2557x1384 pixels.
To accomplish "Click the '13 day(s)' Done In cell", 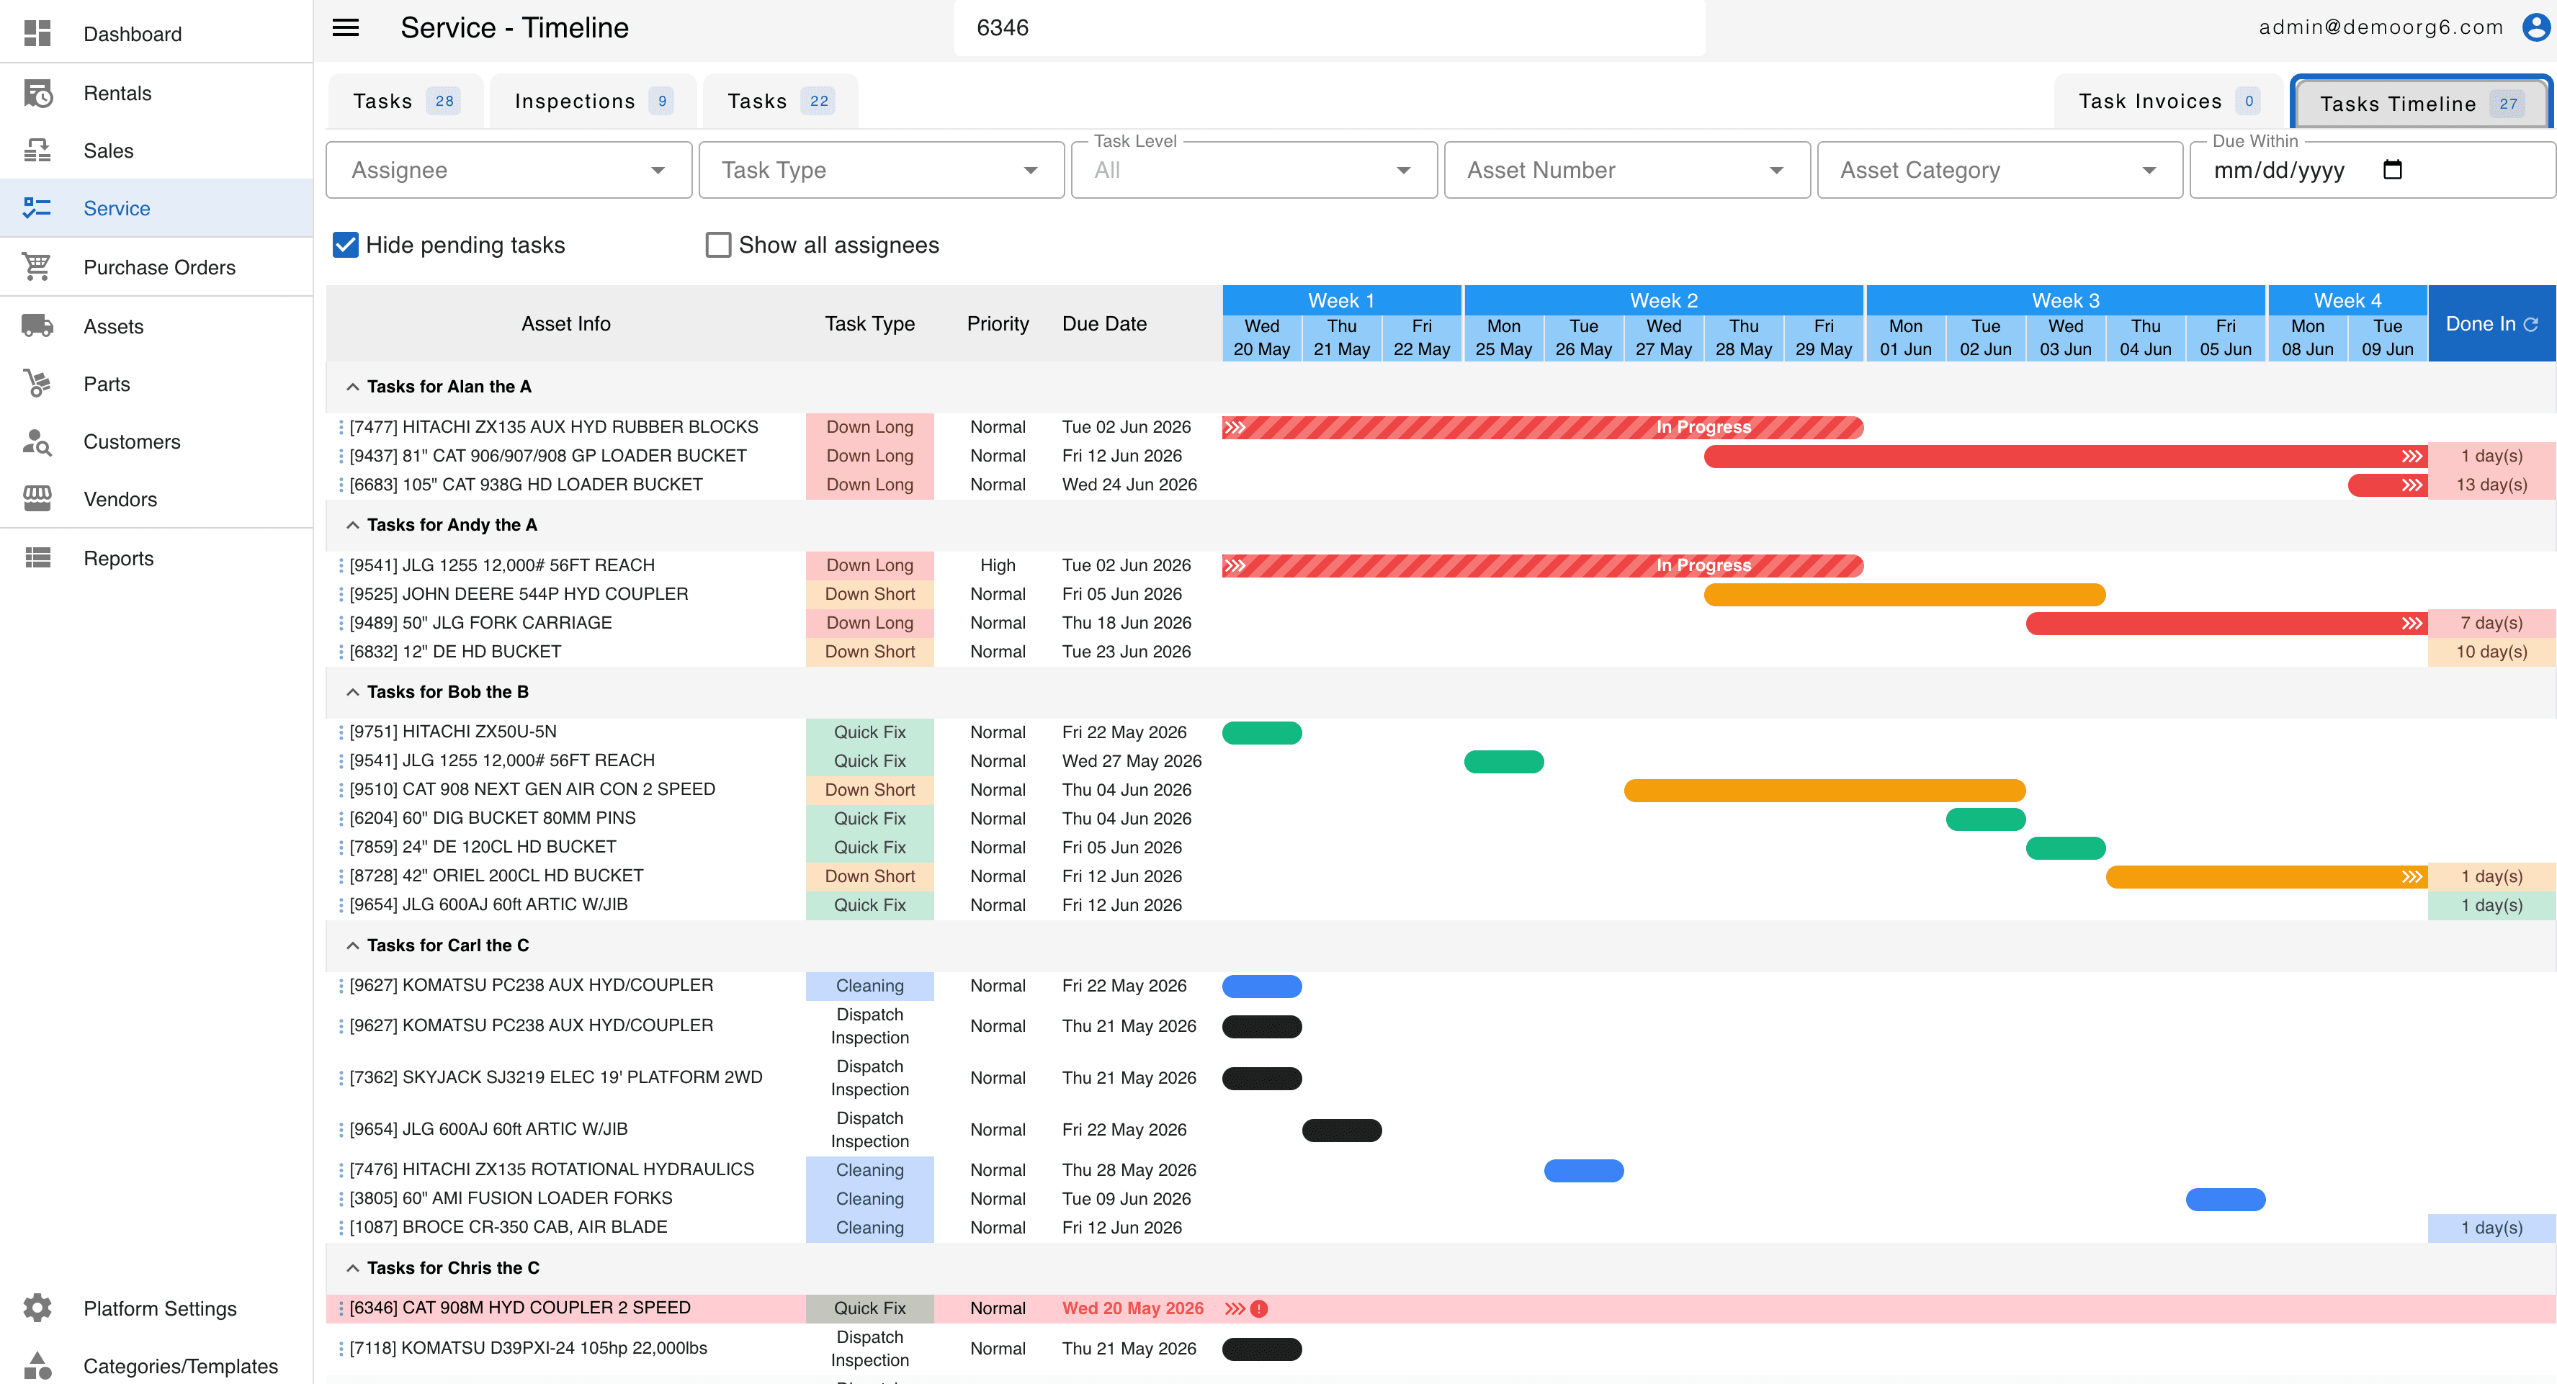I will coord(2491,485).
